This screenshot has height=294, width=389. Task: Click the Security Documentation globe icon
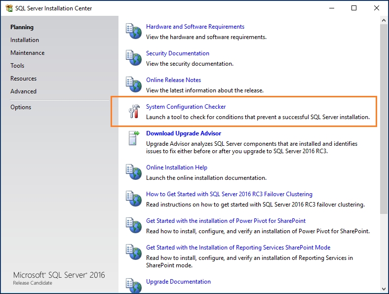pyautogui.click(x=133, y=58)
